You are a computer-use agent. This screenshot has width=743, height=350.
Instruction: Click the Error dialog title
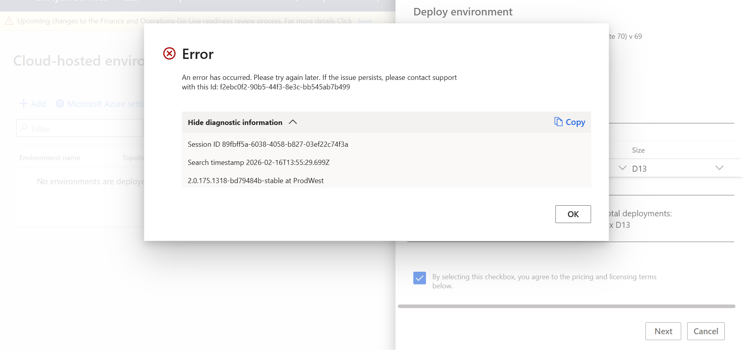point(197,54)
